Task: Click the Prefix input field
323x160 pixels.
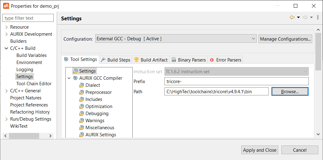Action: tap(237, 81)
